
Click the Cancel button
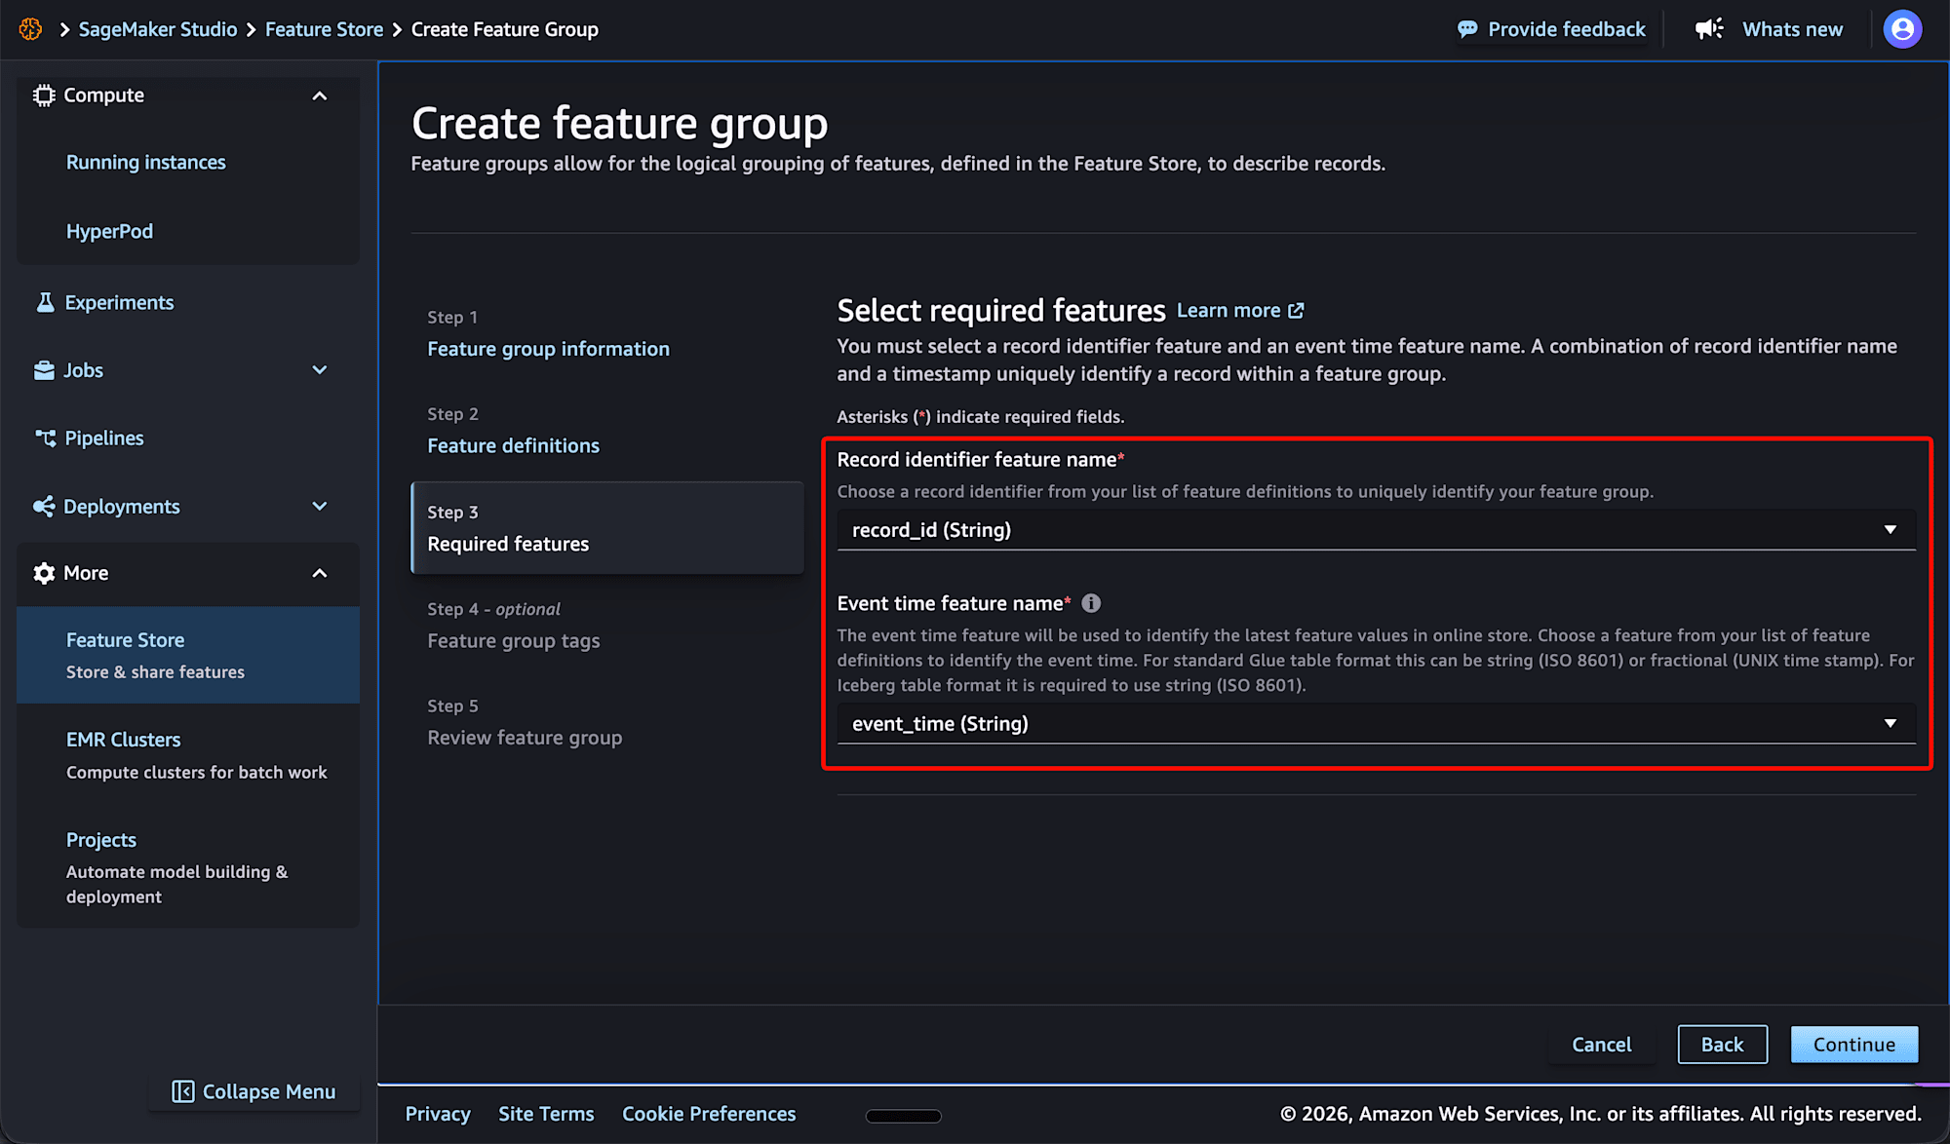click(x=1601, y=1045)
